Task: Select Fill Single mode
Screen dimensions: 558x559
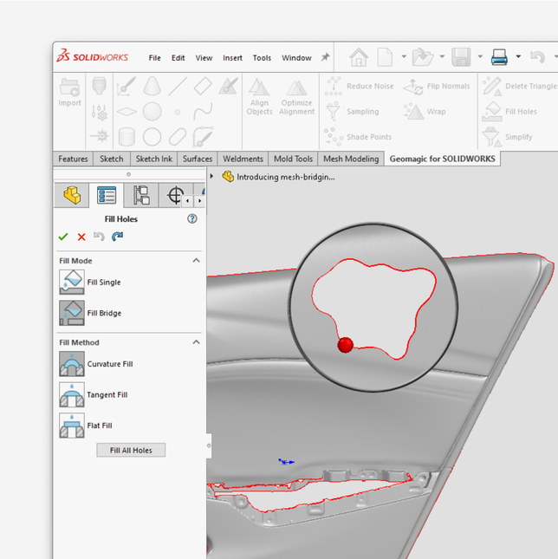Action: [x=90, y=282]
